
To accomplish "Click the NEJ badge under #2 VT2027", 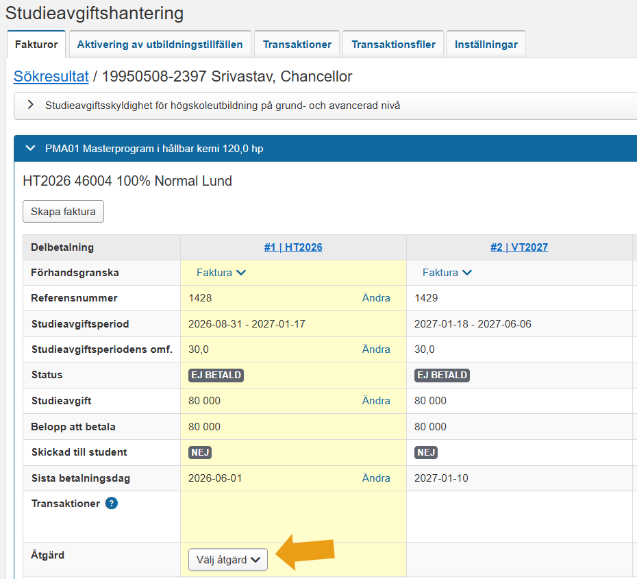I will (426, 452).
